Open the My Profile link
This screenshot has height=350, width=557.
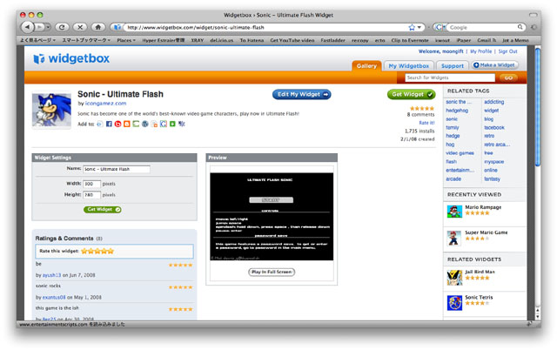481,51
